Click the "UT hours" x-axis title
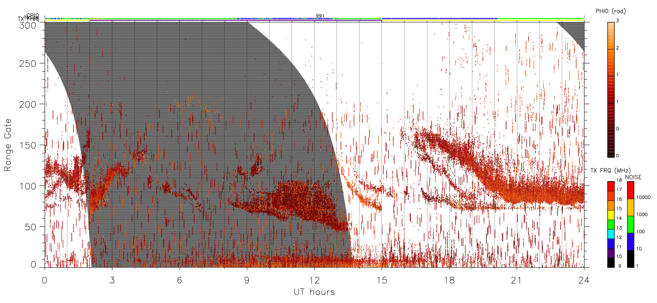Screen dimensions: 657x303 coord(314,292)
